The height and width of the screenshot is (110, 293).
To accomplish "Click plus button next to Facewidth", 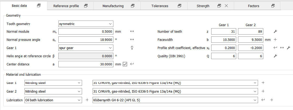I will (x=275, y=40).
